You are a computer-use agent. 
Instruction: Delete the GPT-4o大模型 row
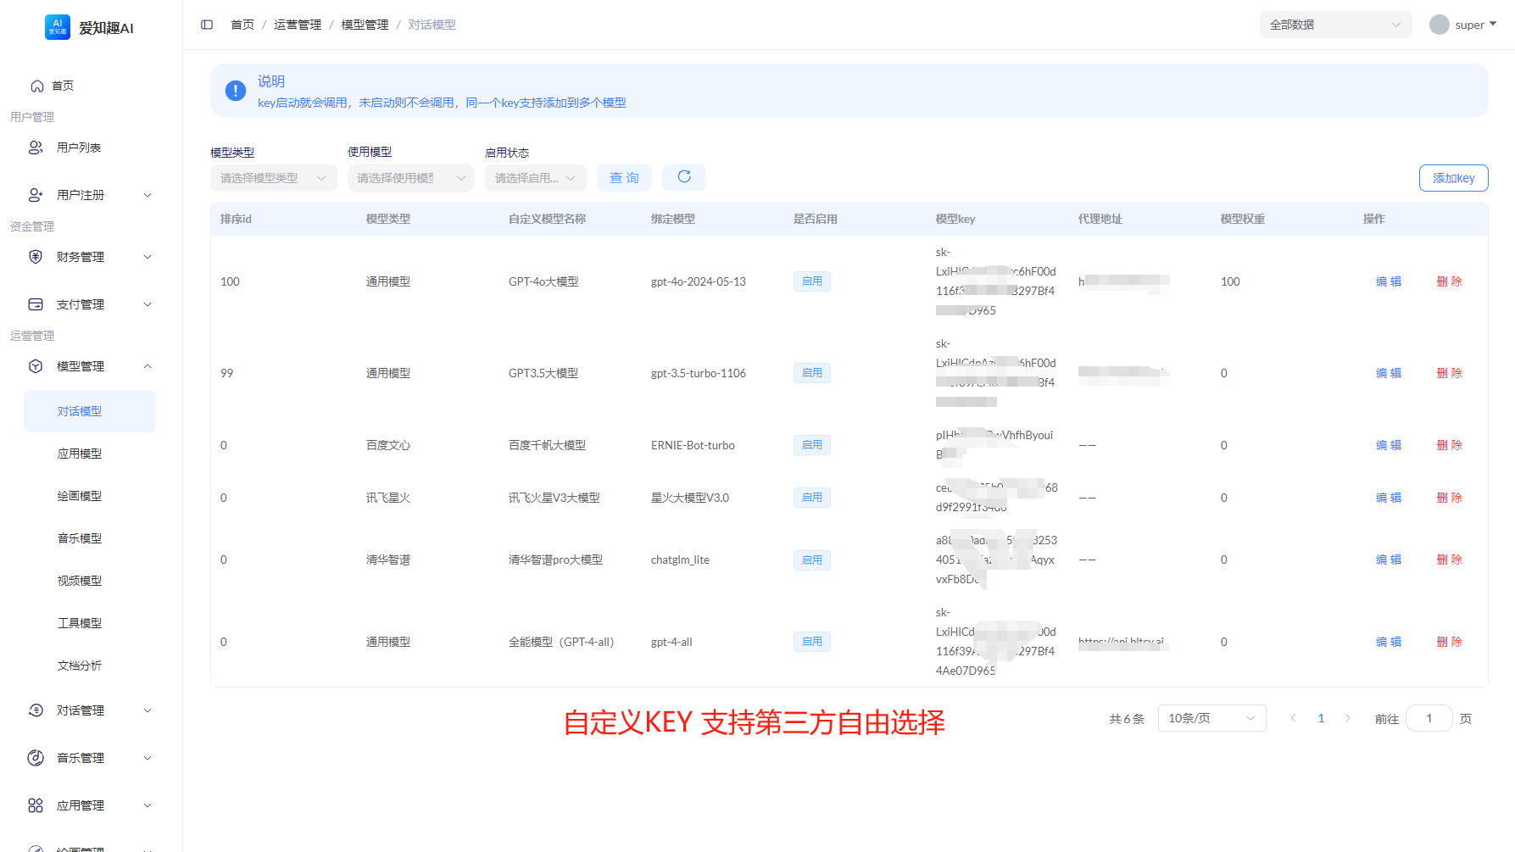tap(1450, 281)
